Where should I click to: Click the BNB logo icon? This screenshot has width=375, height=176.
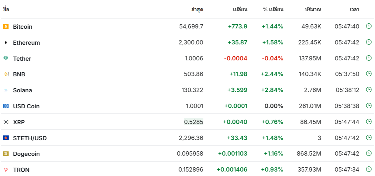tap(6, 74)
